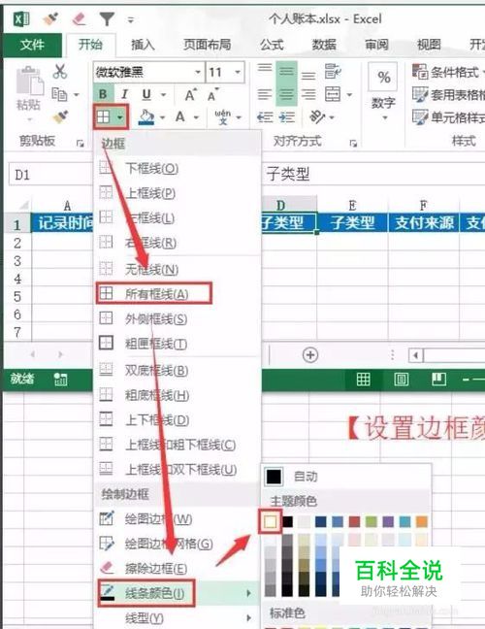The height and width of the screenshot is (629, 485).
Task: Open the fill color dropdown arrow
Action: (162, 117)
